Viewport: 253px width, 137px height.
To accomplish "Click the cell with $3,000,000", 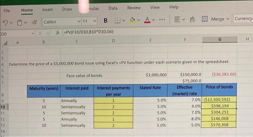I will click(151, 75).
